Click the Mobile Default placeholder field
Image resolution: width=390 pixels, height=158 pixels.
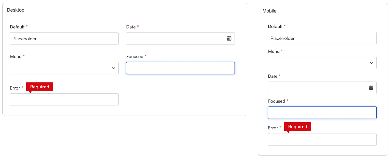pos(322,38)
